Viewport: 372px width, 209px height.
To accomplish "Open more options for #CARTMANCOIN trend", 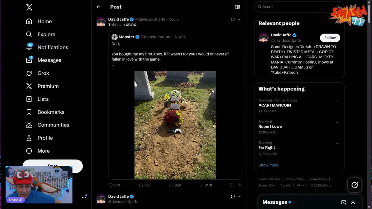I will 337,101.
